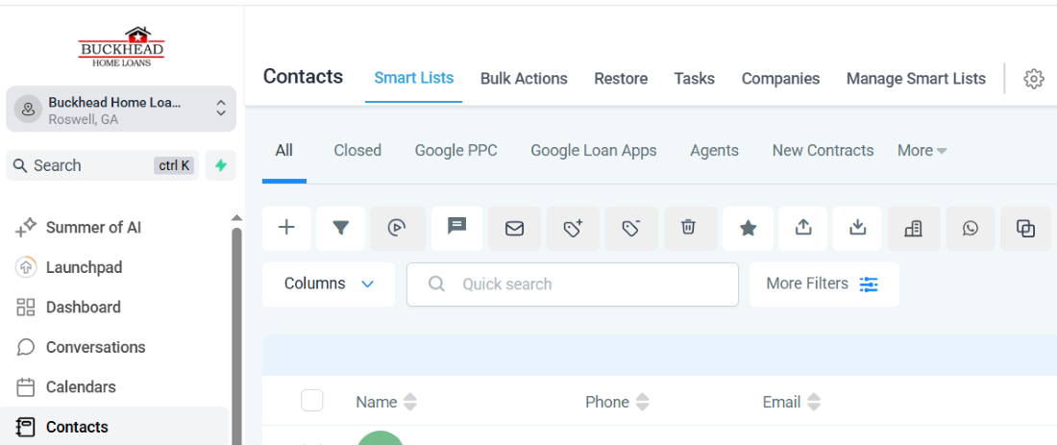Click the WhatsApp message icon

pyautogui.click(x=971, y=229)
